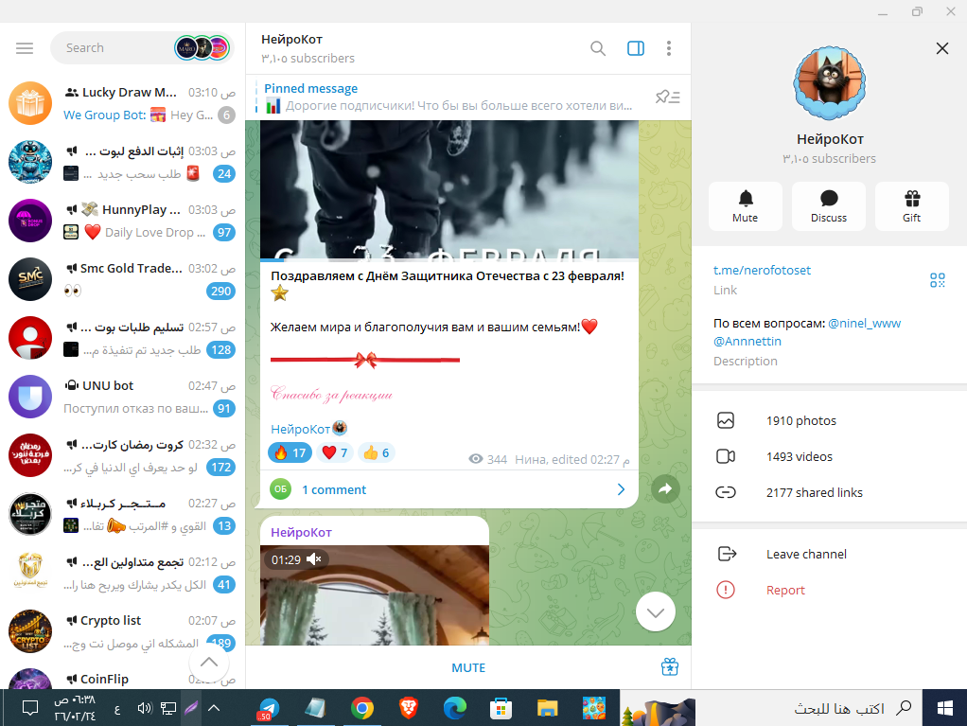Image resolution: width=967 pixels, height=726 pixels.
Task: Send a Gift from the info panel
Action: coord(911,206)
